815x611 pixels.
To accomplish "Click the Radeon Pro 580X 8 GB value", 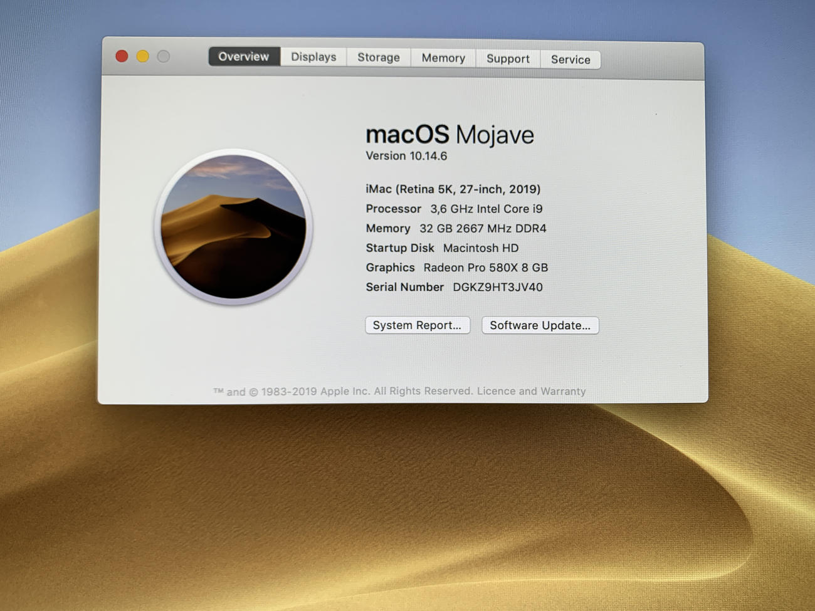I will coord(486,268).
